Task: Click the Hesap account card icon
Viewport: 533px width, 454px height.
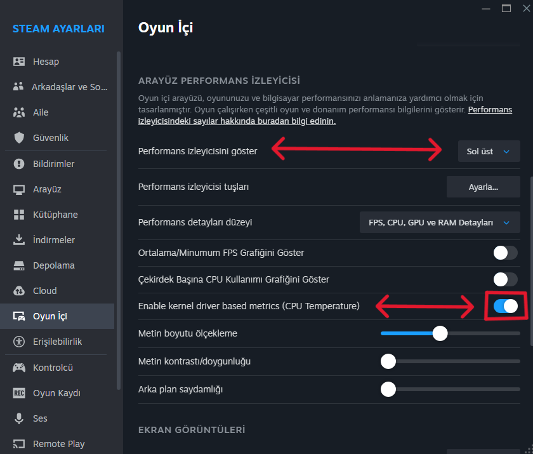Action: 19,62
